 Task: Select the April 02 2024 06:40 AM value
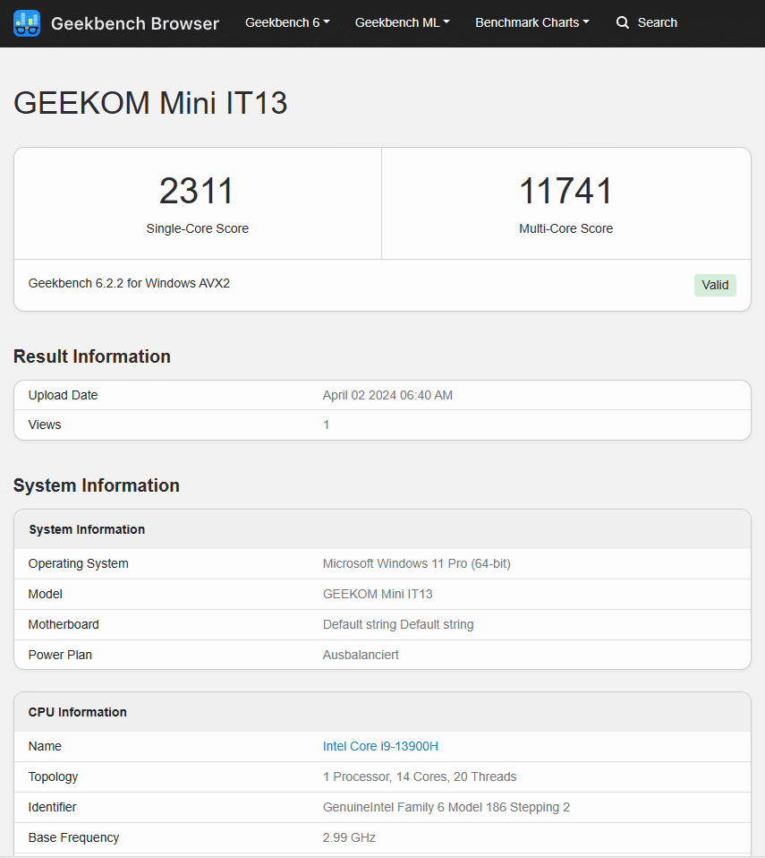(x=387, y=395)
